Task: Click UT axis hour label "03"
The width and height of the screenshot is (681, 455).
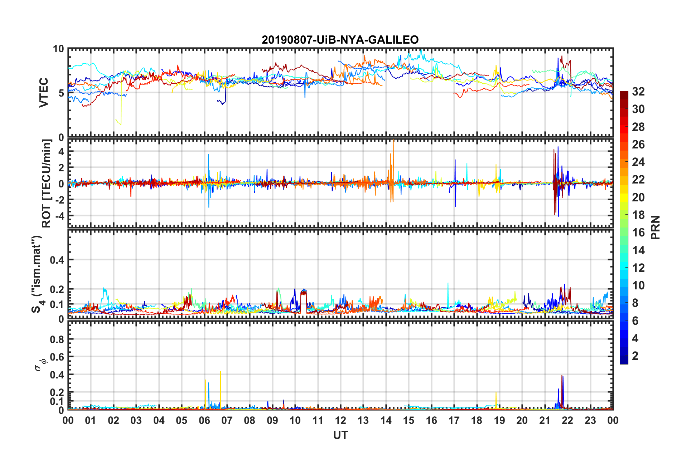Action: (136, 420)
